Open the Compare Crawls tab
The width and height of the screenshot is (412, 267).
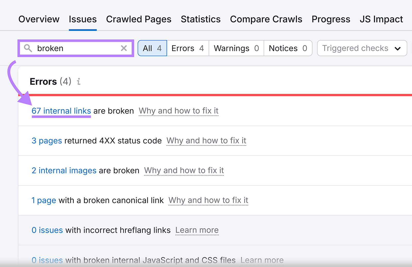point(266,19)
